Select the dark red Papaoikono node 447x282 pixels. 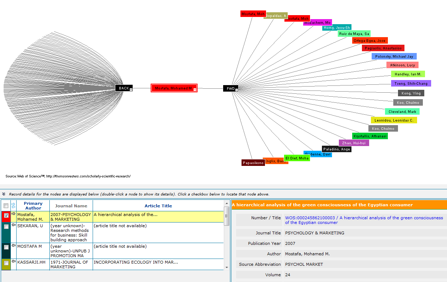(253, 163)
